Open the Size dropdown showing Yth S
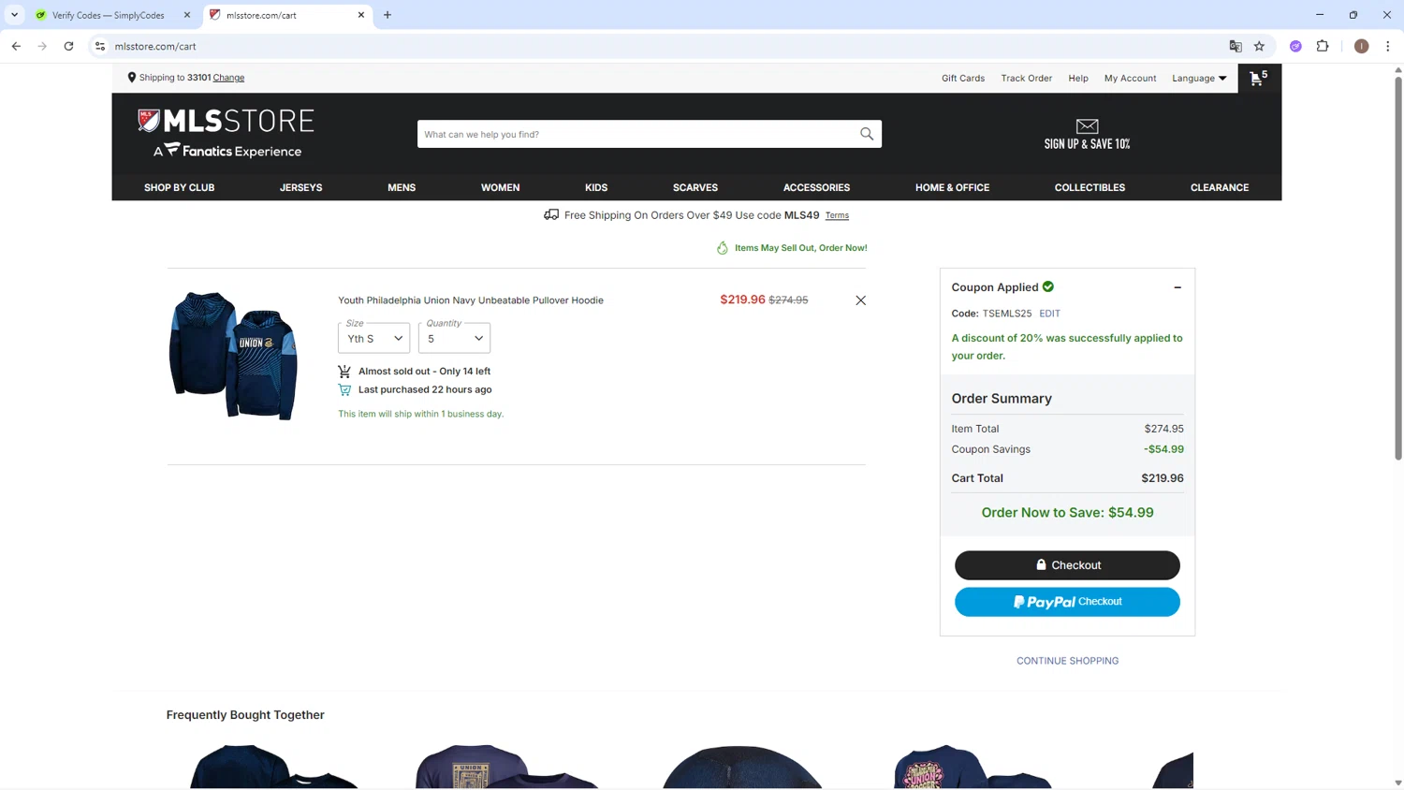The width and height of the screenshot is (1404, 790). [373, 338]
